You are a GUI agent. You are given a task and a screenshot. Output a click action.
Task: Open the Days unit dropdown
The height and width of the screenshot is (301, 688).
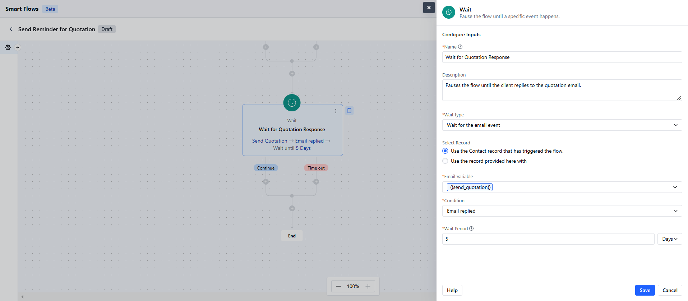[670, 239]
